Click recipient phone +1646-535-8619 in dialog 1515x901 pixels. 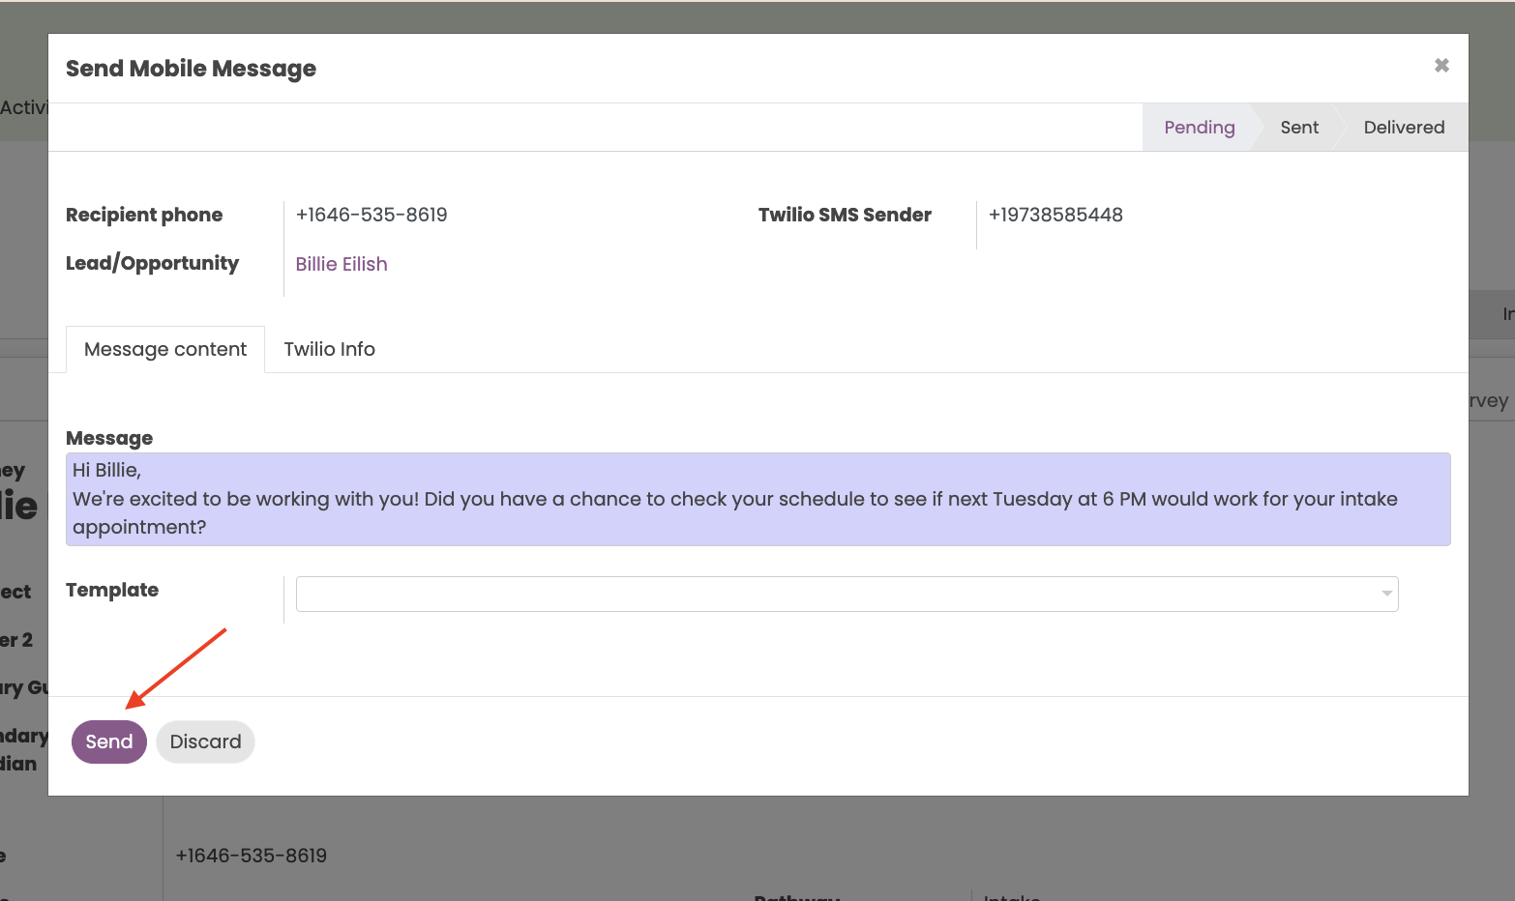coord(371,215)
